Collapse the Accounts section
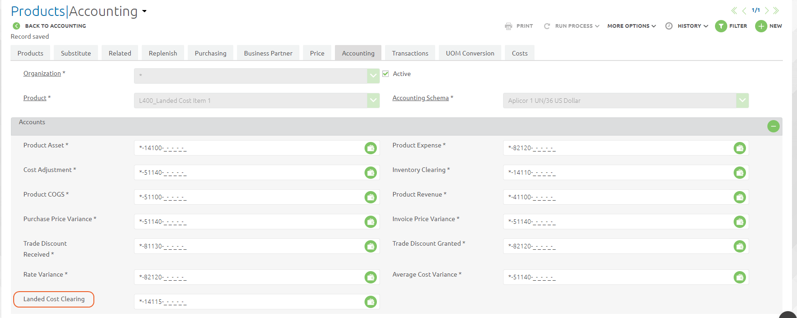Image resolution: width=797 pixels, height=318 pixels. tap(773, 126)
